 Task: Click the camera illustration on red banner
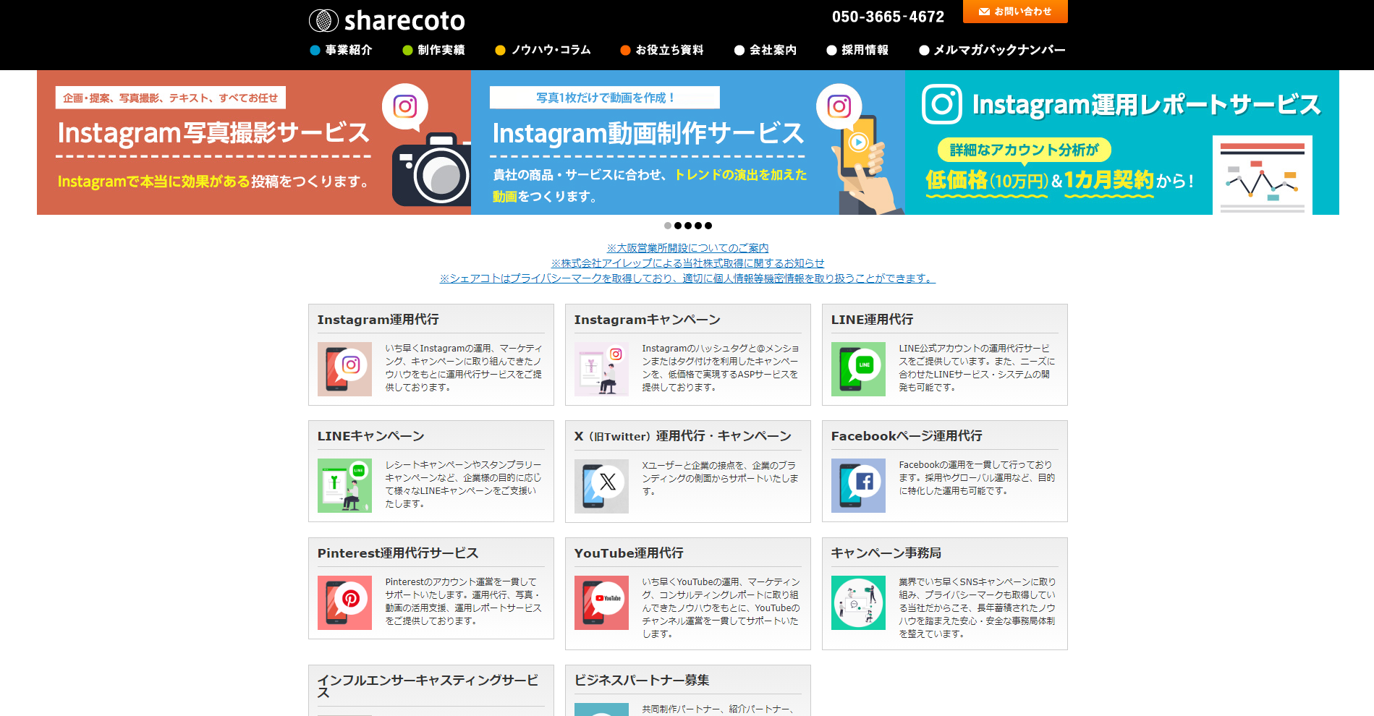(x=432, y=169)
